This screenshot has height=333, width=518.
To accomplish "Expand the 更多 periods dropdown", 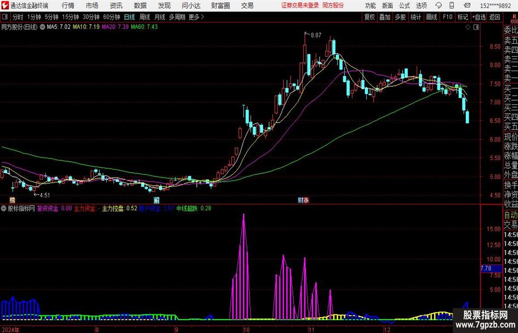I will pyautogui.click(x=196, y=17).
